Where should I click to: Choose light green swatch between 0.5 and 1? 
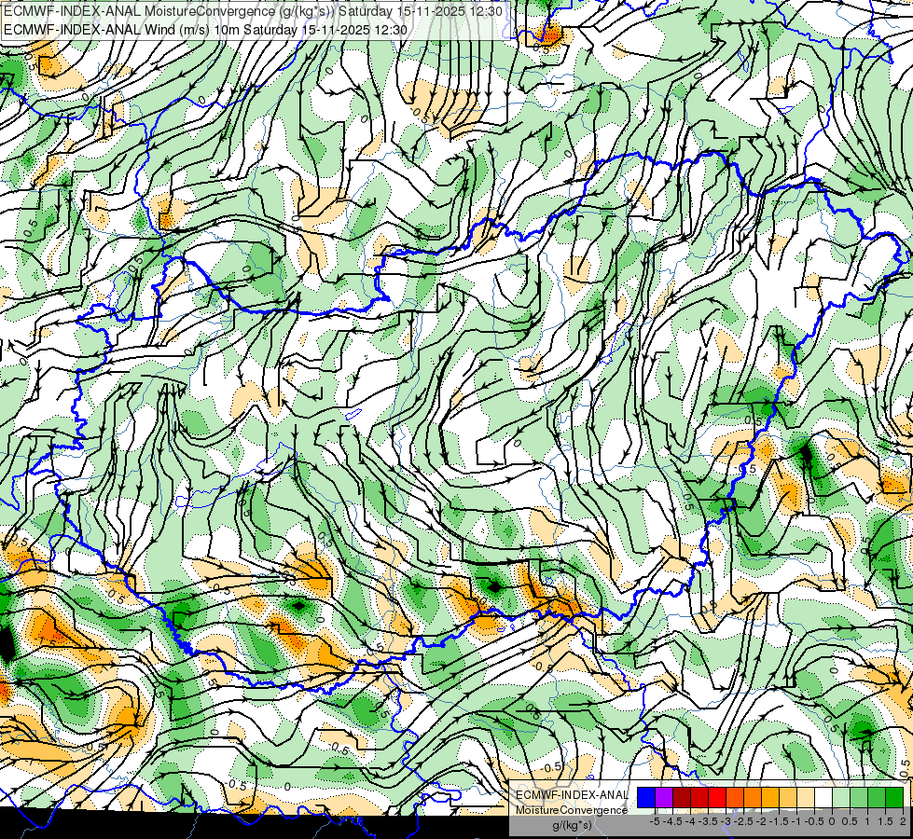(x=859, y=797)
